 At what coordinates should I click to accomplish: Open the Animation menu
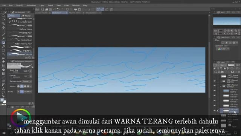31,5
